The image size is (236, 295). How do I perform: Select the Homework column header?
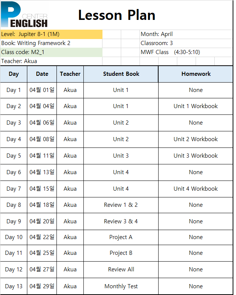pyautogui.click(x=196, y=74)
